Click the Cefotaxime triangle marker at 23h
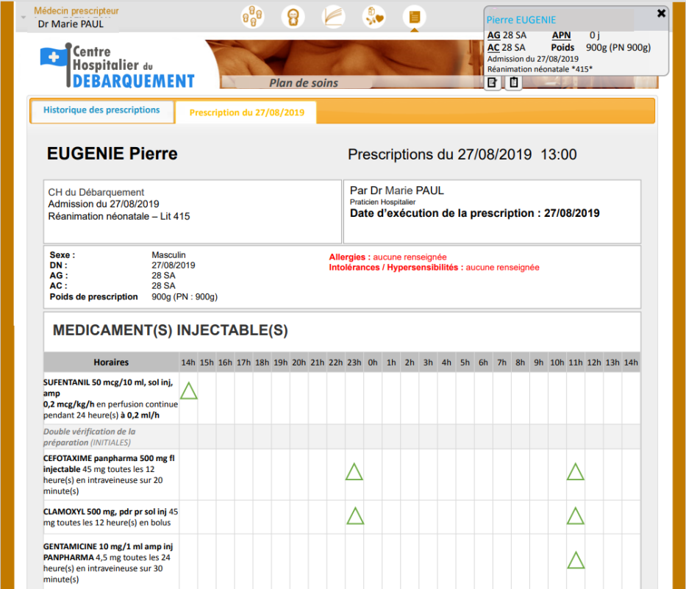 354,472
